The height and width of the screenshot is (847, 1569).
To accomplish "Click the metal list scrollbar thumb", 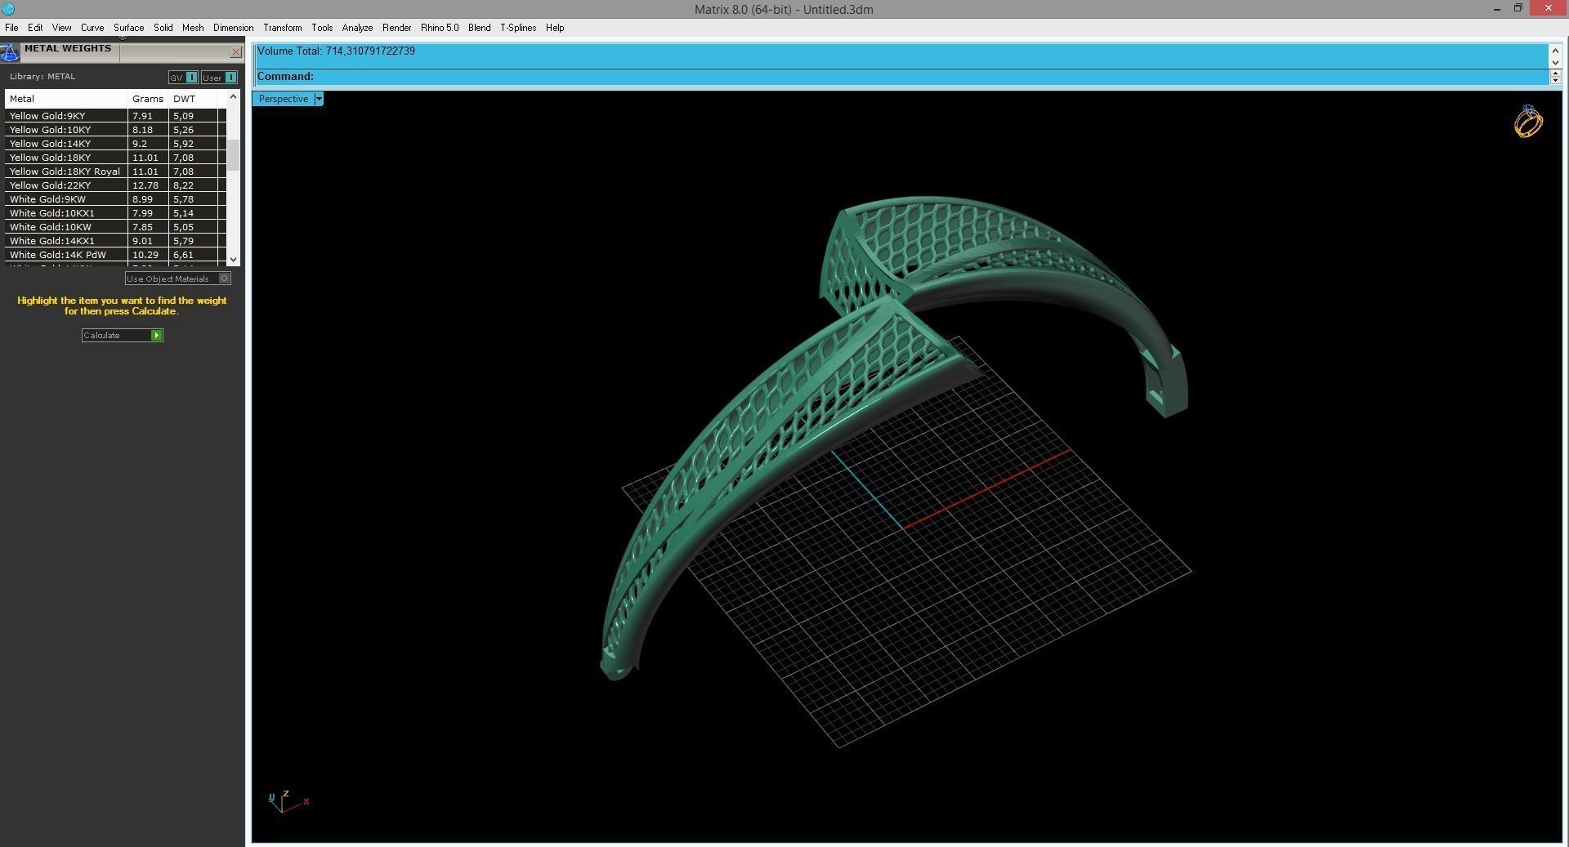I will pos(234,154).
